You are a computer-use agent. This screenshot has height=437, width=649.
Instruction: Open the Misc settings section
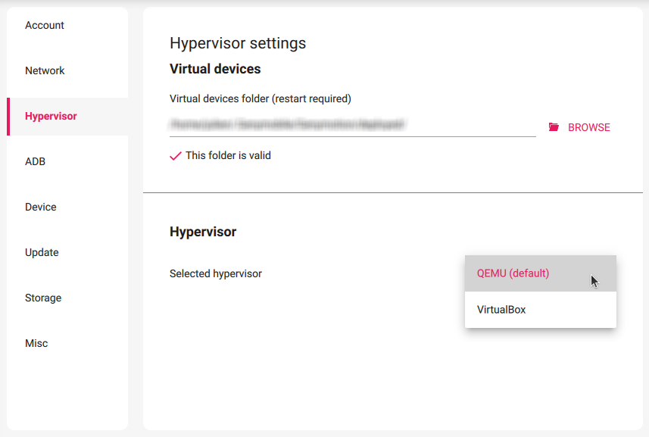pos(36,343)
